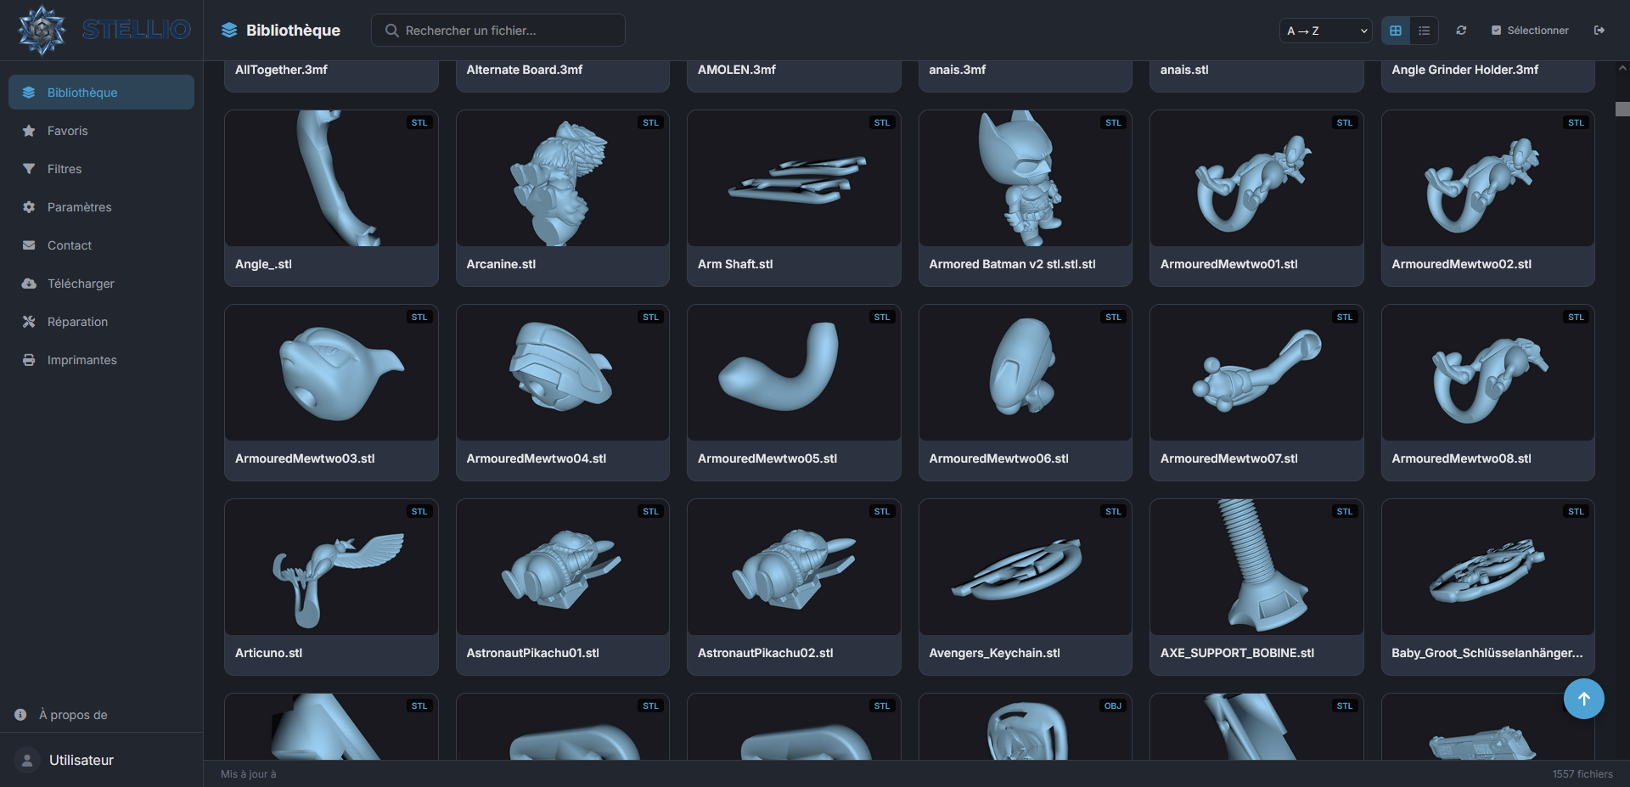Open Imprimantes via its printer icon

(29, 360)
